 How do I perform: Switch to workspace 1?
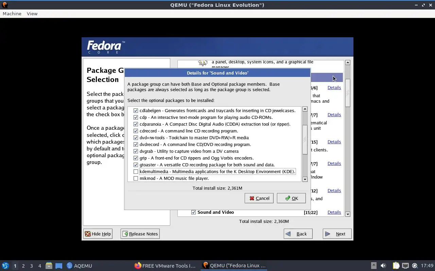point(15,266)
